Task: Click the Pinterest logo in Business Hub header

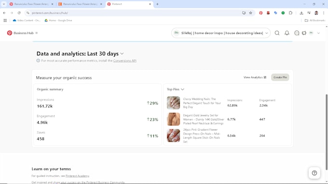Action: click(x=10, y=33)
